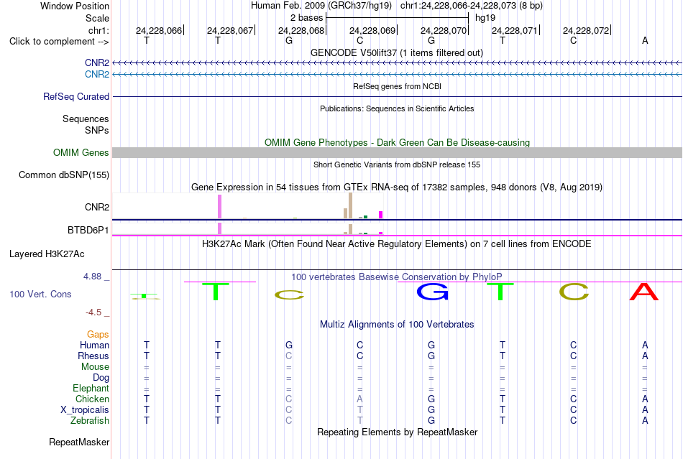
Task: Click the 24,228,069 position marker
Action: tap(372, 30)
